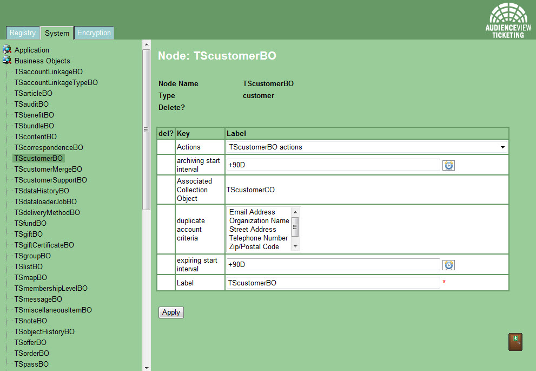The image size is (536, 371).
Task: Open TSmembershipLevelBO in the tree
Action: pyautogui.click(x=51, y=289)
